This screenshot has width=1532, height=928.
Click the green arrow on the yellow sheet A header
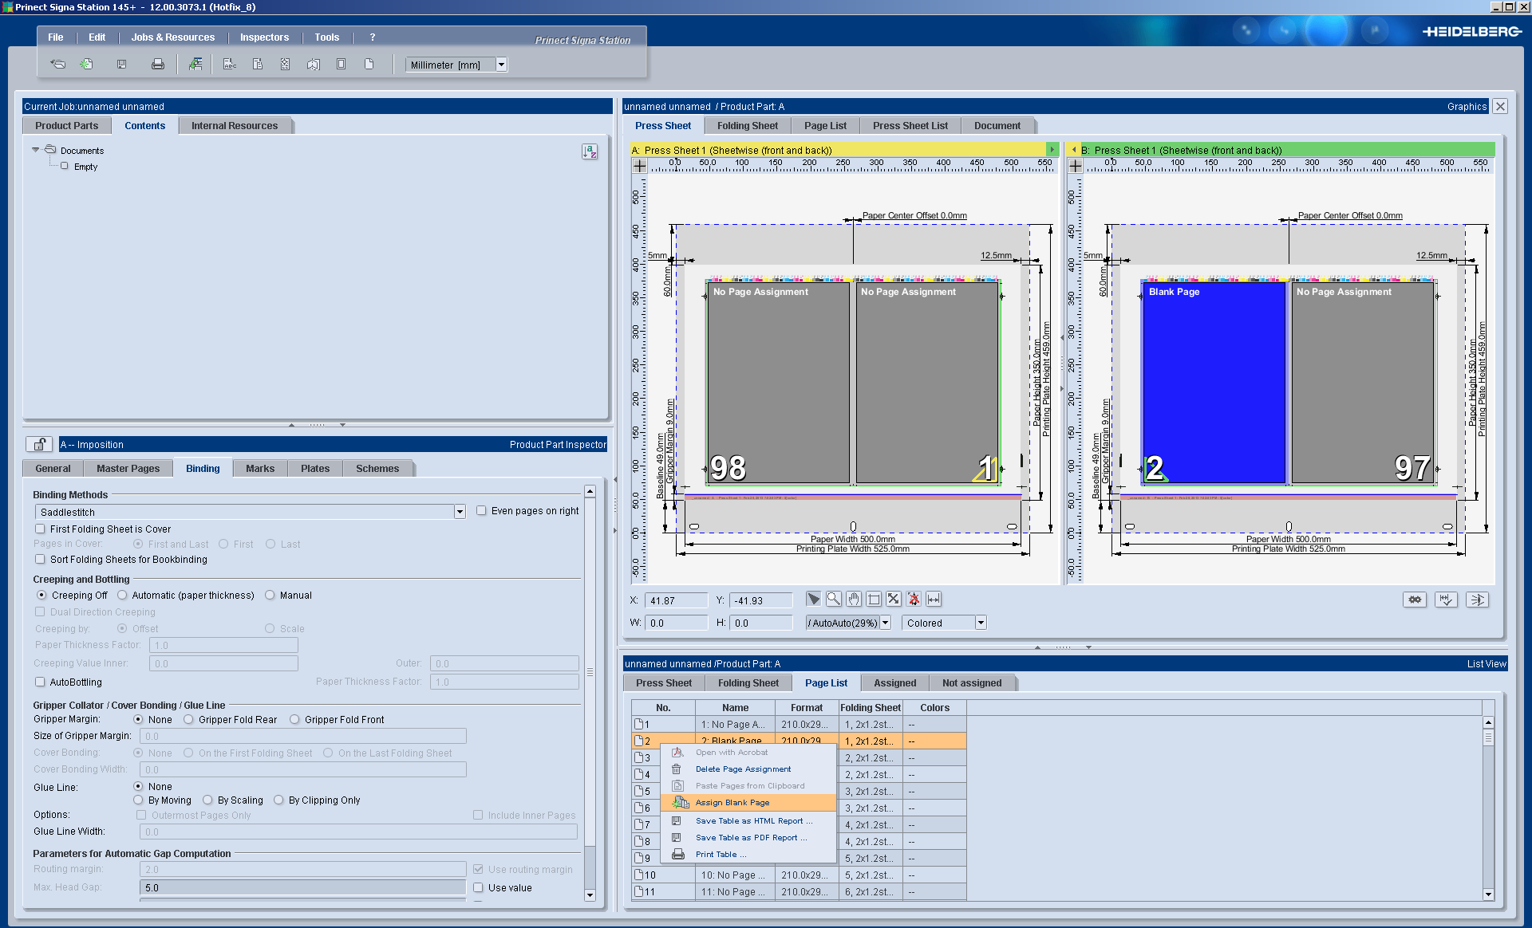(x=1052, y=150)
